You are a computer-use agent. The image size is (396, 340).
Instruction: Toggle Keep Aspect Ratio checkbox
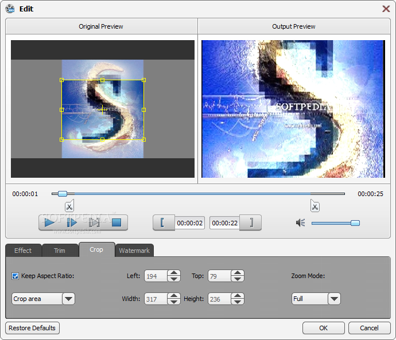click(15, 276)
